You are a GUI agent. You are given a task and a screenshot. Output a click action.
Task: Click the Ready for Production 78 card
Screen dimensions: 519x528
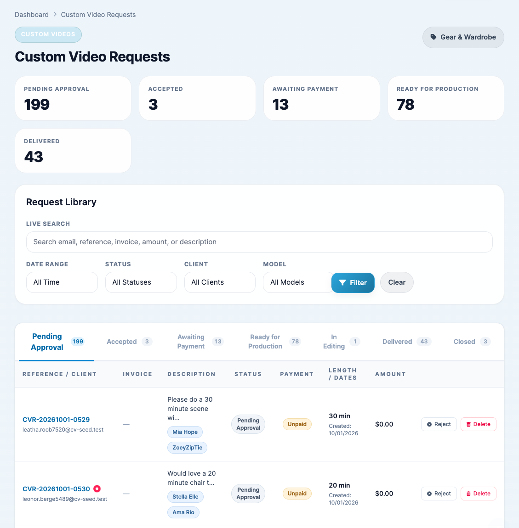[446, 98]
